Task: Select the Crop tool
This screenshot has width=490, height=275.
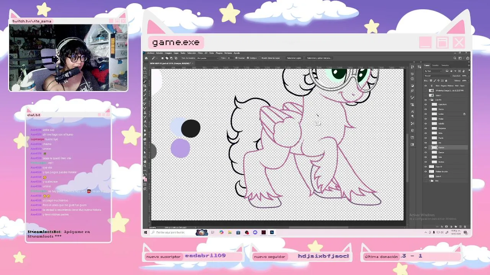Action: click(145, 86)
